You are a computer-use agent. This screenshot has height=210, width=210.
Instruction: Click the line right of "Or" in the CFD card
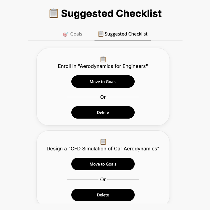tap(123, 179)
